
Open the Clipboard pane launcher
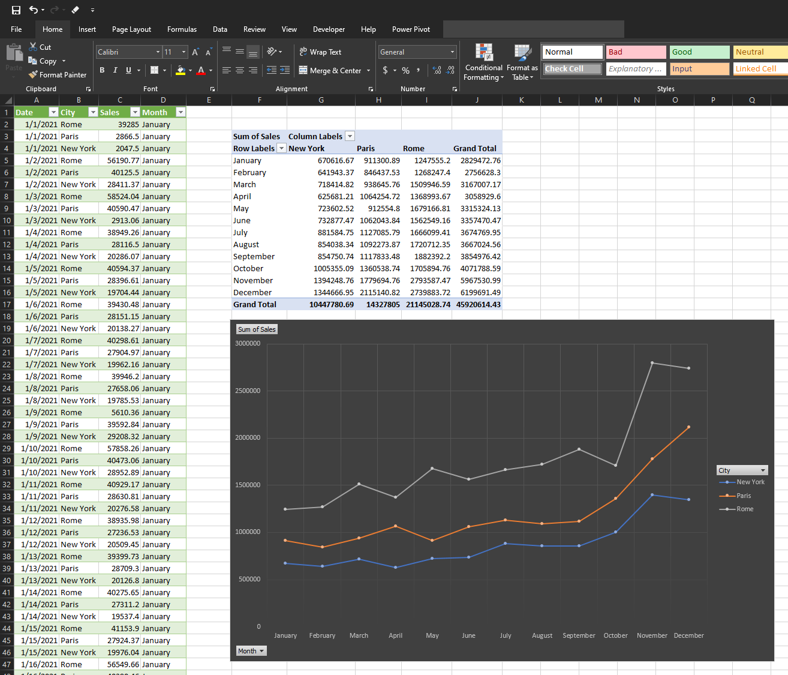click(89, 89)
